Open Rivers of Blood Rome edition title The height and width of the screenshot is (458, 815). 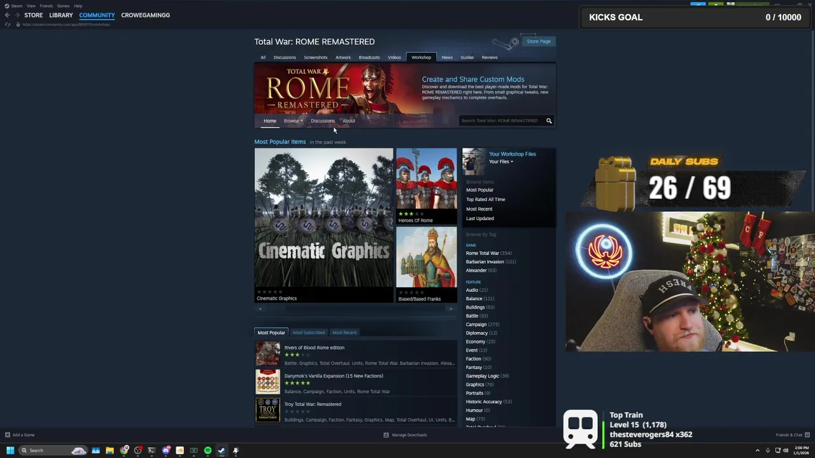315,348
